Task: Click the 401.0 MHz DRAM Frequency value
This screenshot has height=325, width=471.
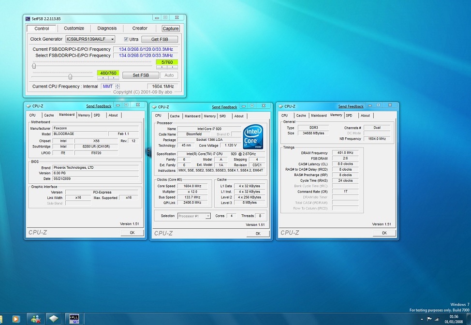Action: click(x=345, y=153)
